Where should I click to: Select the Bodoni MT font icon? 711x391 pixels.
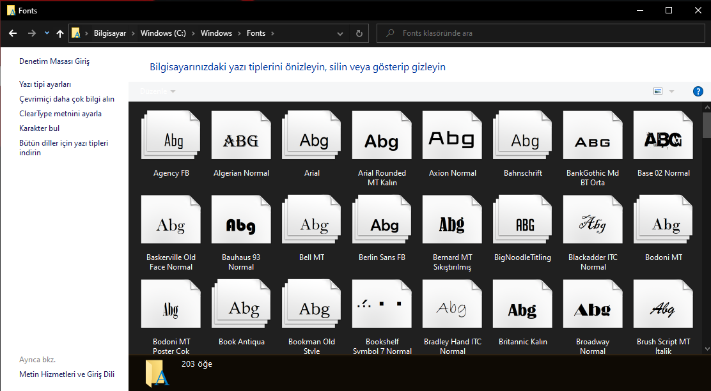point(663,219)
